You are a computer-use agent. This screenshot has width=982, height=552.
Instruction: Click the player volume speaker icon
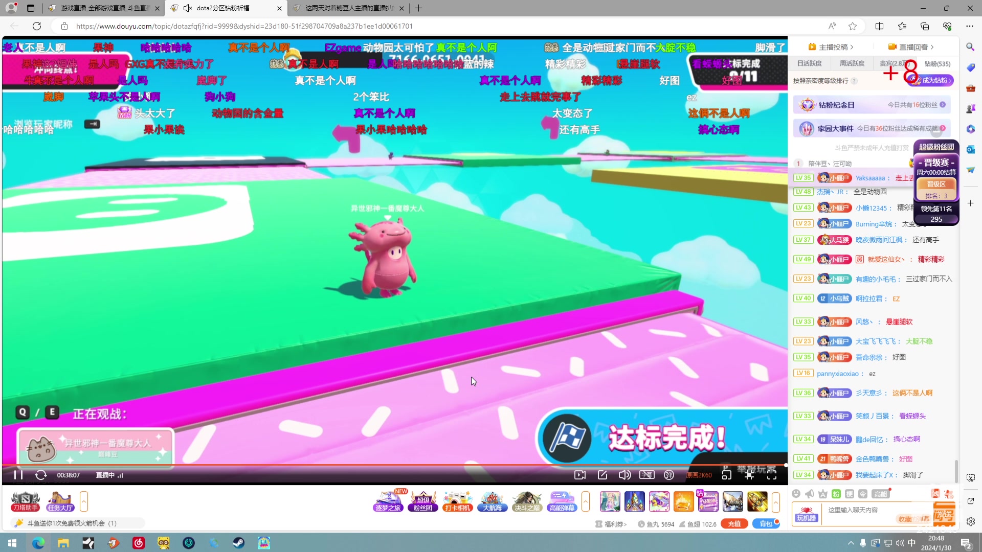[624, 475]
